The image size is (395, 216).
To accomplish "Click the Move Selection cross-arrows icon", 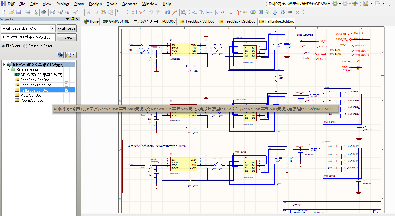I will click(127, 12).
